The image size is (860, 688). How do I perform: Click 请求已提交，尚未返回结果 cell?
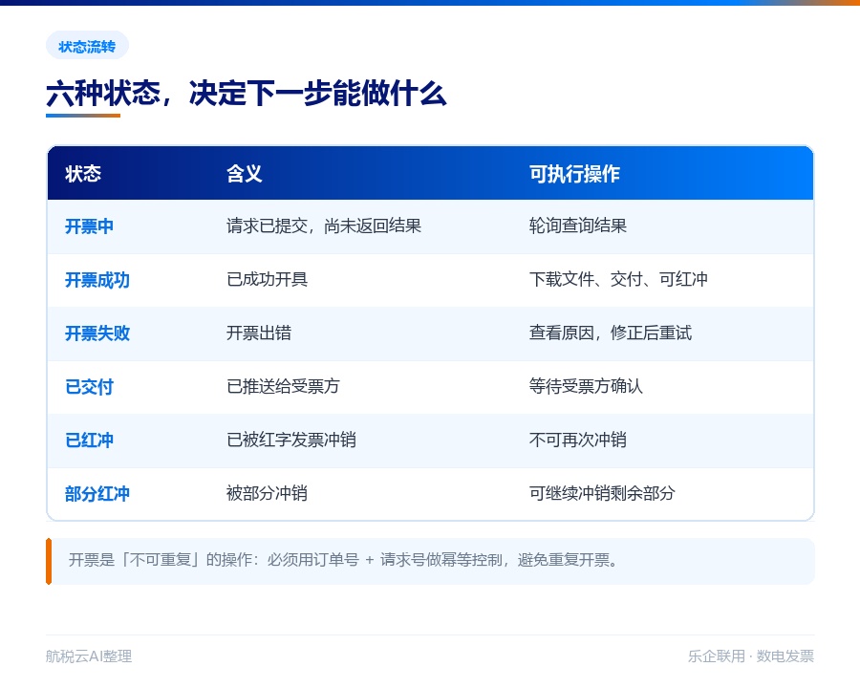coord(324,226)
